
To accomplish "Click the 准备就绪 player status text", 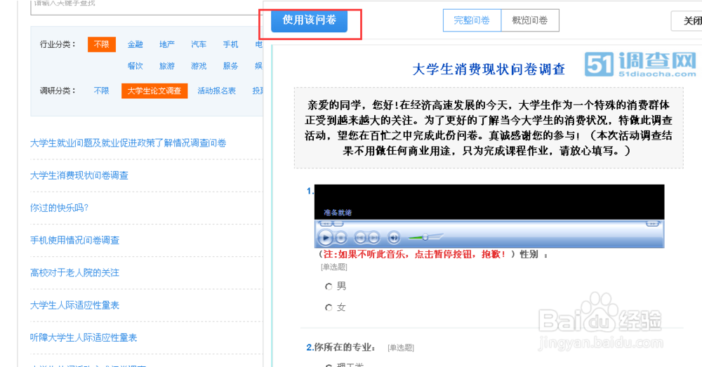I will 338,213.
